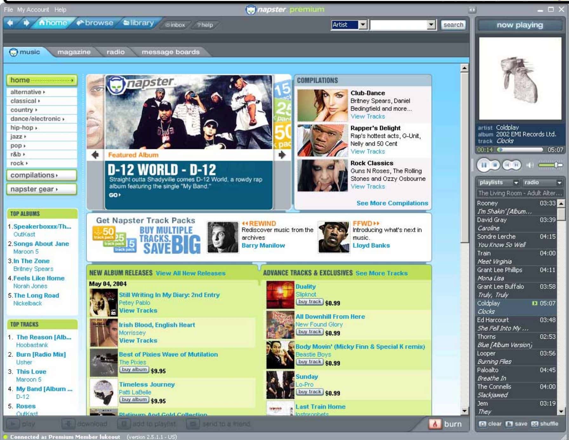The height and width of the screenshot is (440, 569).
Task: Expand the r&b genre
Action: coord(42,154)
